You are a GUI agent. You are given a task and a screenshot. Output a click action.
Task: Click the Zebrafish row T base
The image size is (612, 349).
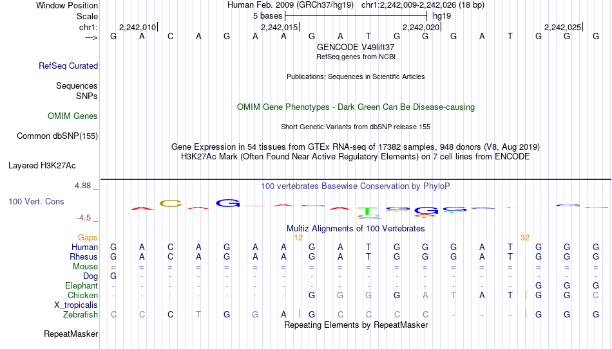point(198,314)
